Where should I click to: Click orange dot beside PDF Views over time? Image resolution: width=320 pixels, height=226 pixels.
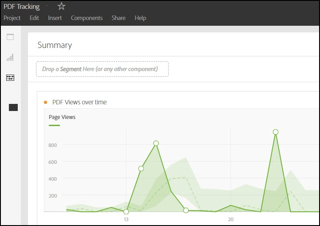pos(46,102)
